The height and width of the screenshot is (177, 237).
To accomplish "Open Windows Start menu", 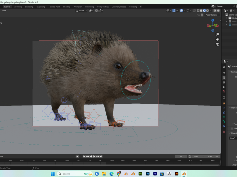I will click(x=53, y=174).
